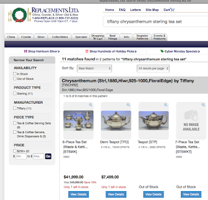The width and height of the screenshot is (208, 200).
Task: Click the No Image Available placeholder thumbnail
Action: [x=191, y=121]
